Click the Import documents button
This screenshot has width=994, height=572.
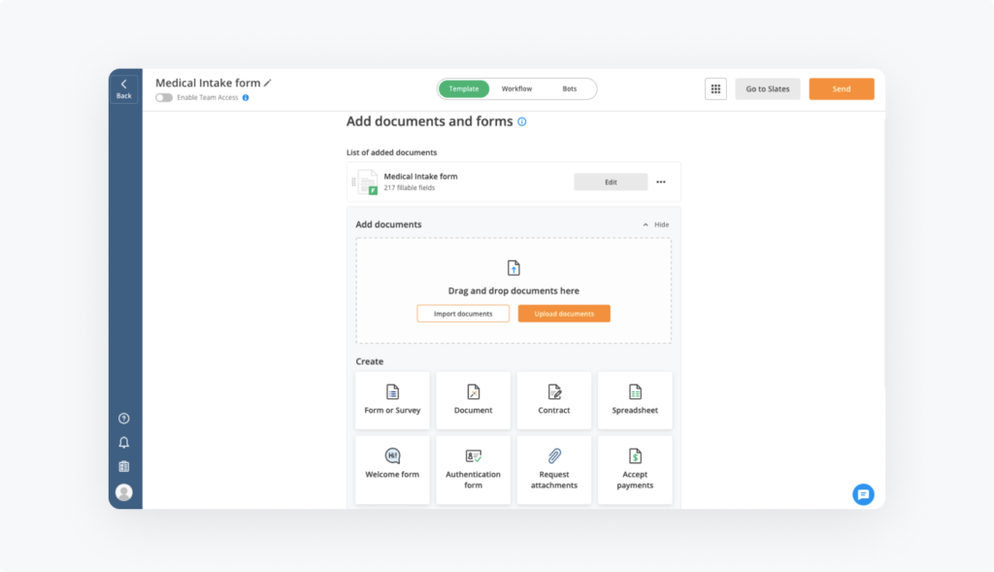(x=463, y=314)
